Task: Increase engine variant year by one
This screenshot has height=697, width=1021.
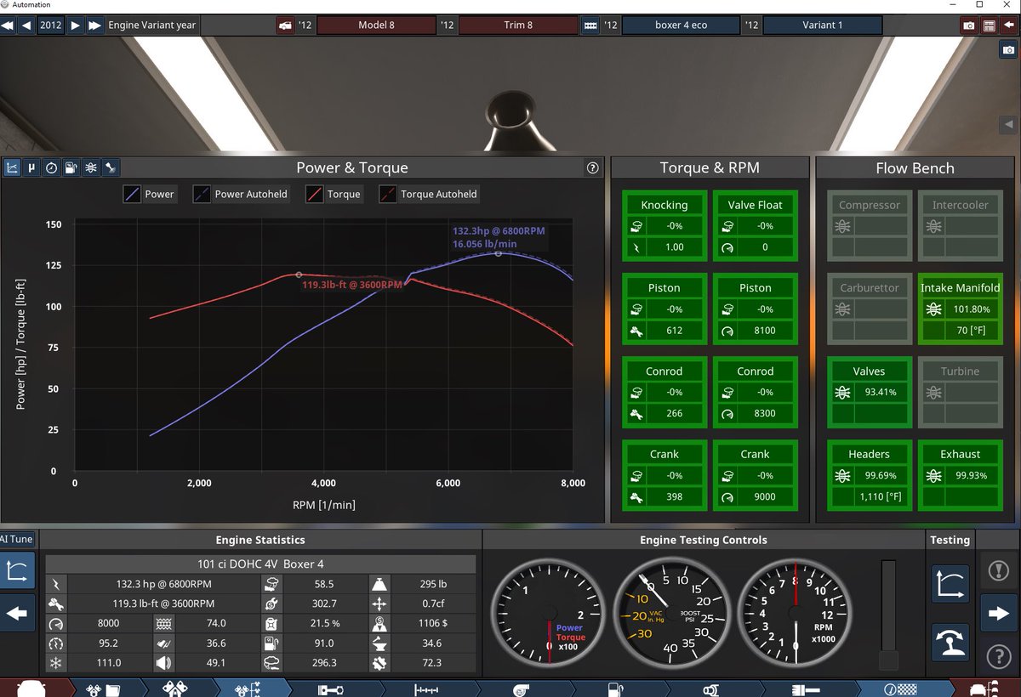Action: click(76, 25)
